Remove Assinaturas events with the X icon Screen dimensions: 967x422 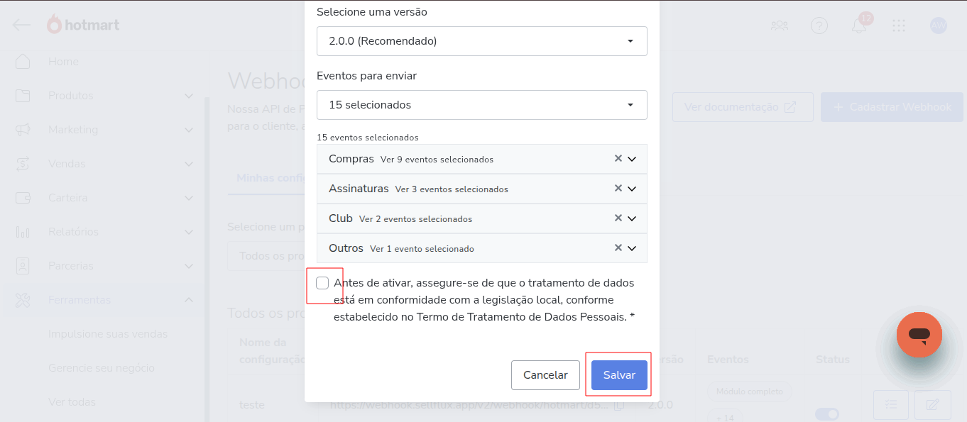(618, 189)
